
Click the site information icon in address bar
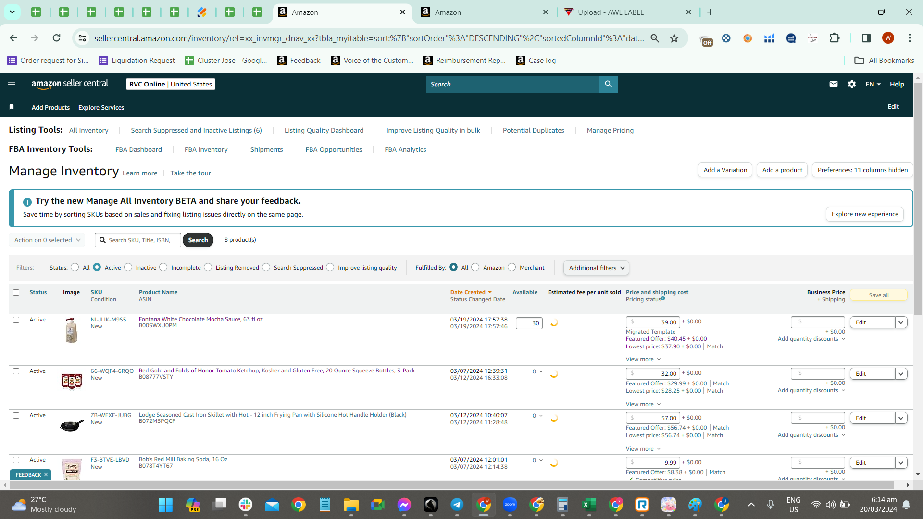83,38
